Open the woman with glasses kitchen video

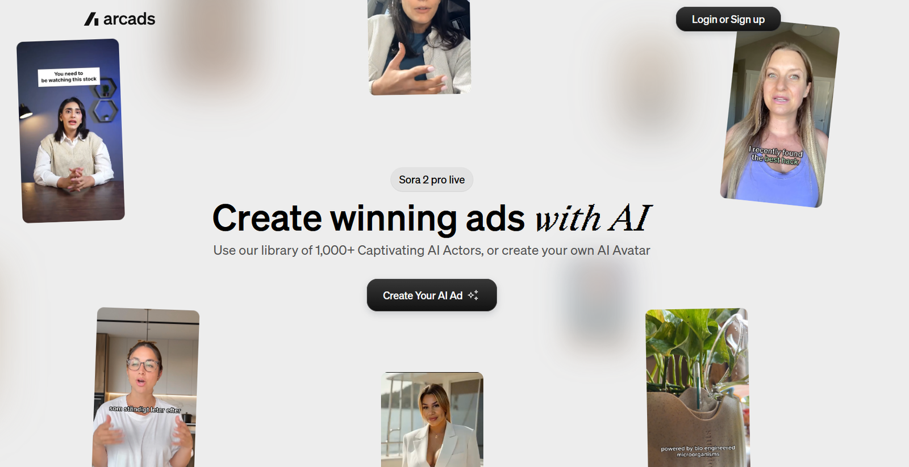point(145,388)
